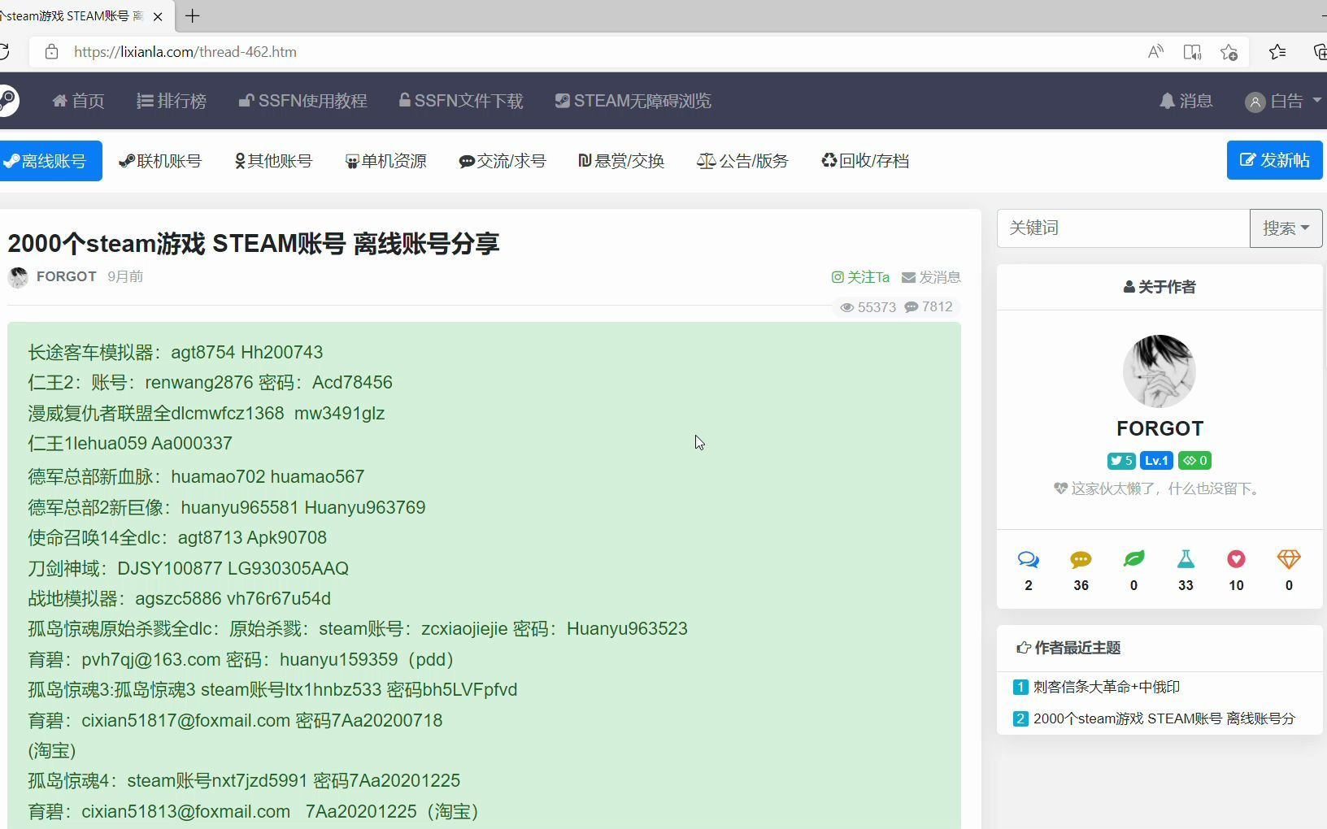Click the twitter-style badge showing 5

1121,461
